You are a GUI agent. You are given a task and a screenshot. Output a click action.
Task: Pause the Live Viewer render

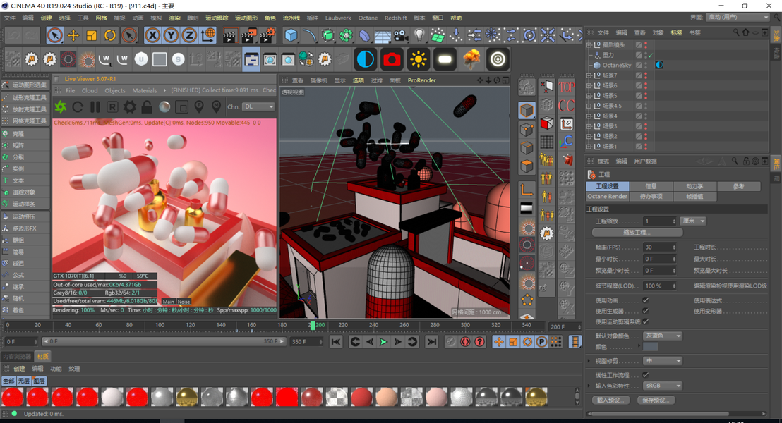95,106
